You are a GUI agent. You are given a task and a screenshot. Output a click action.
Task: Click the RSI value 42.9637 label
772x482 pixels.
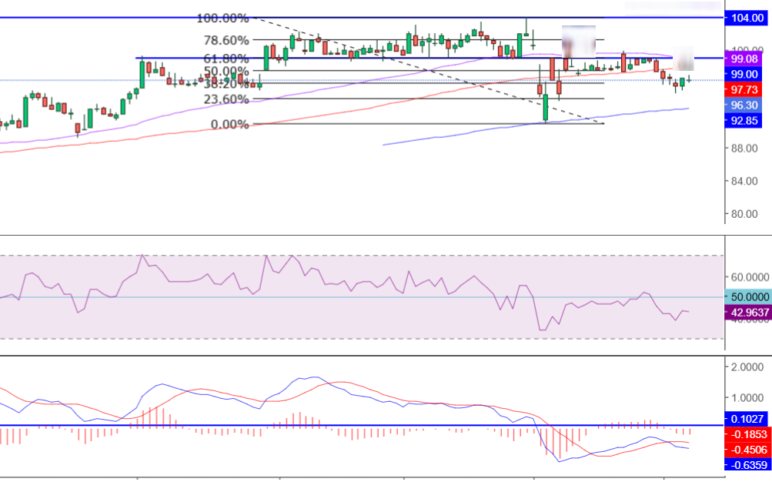click(x=746, y=312)
